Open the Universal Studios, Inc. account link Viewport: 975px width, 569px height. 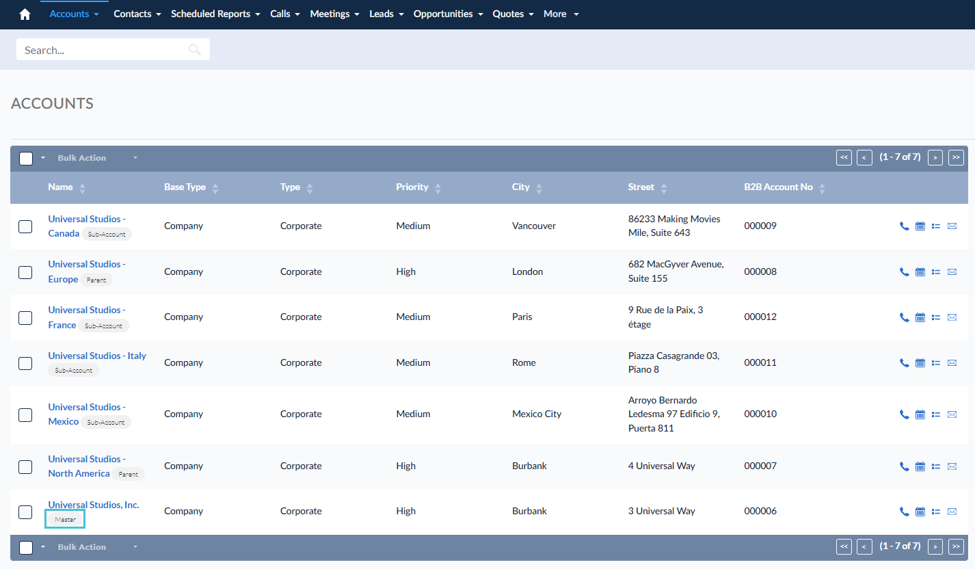94,505
